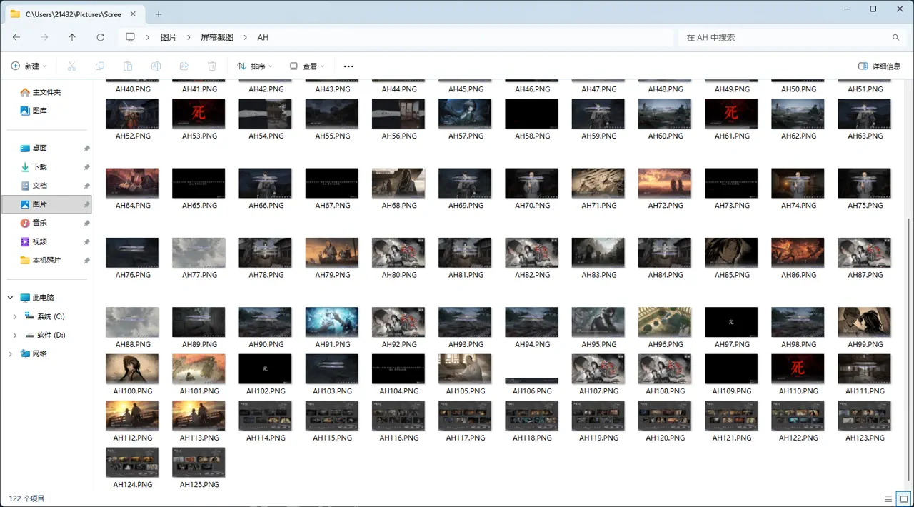Open the See more ellipsis menu
The image size is (914, 507).
tap(348, 66)
